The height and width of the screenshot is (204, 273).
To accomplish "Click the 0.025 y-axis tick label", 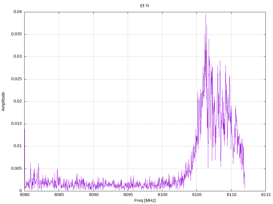I will point(17,79).
